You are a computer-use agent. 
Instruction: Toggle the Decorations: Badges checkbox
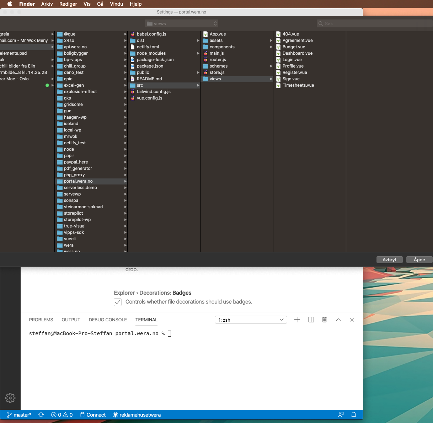point(118,302)
